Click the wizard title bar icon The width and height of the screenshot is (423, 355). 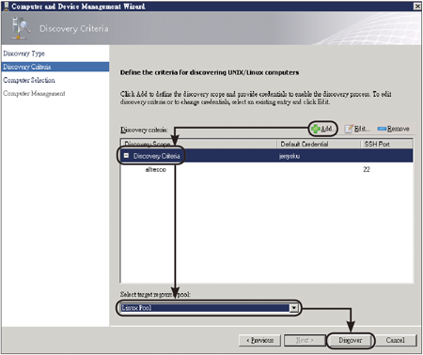click(x=6, y=6)
